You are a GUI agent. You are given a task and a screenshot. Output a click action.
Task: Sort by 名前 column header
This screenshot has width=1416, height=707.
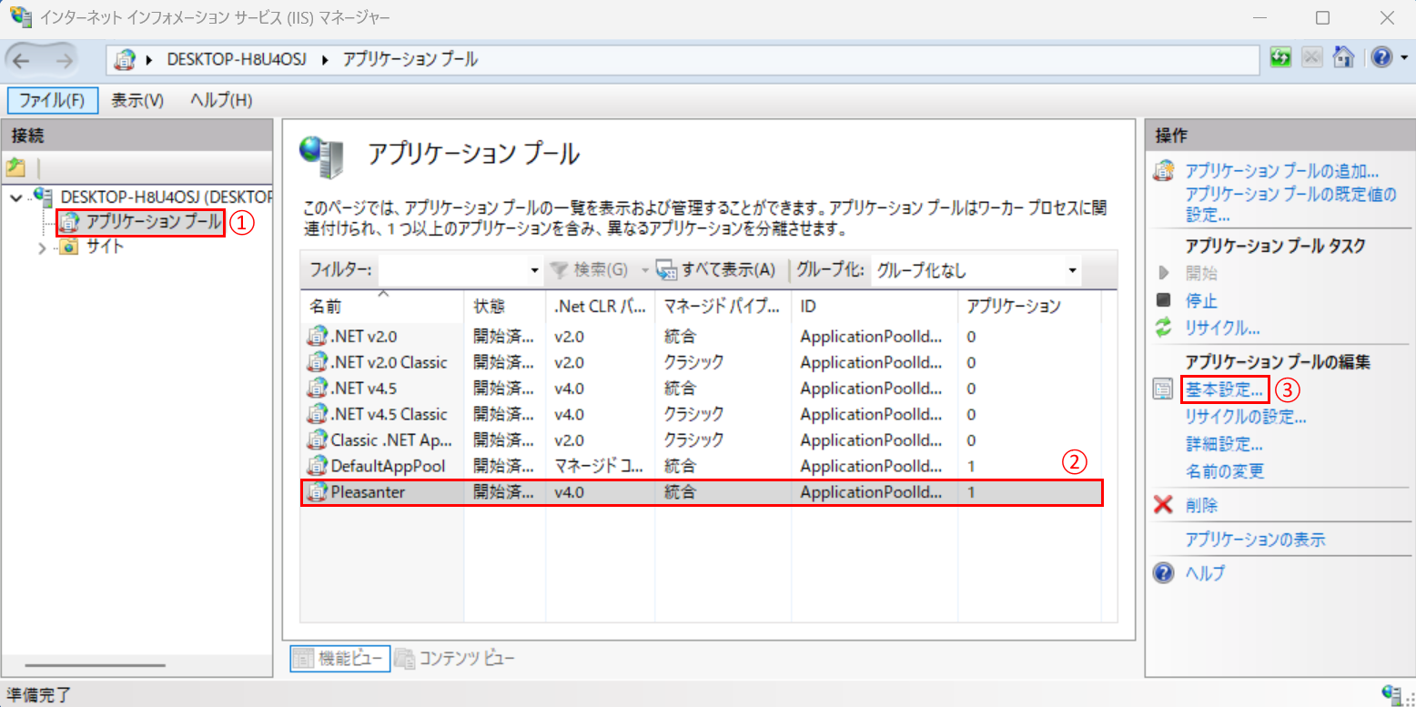click(383, 306)
